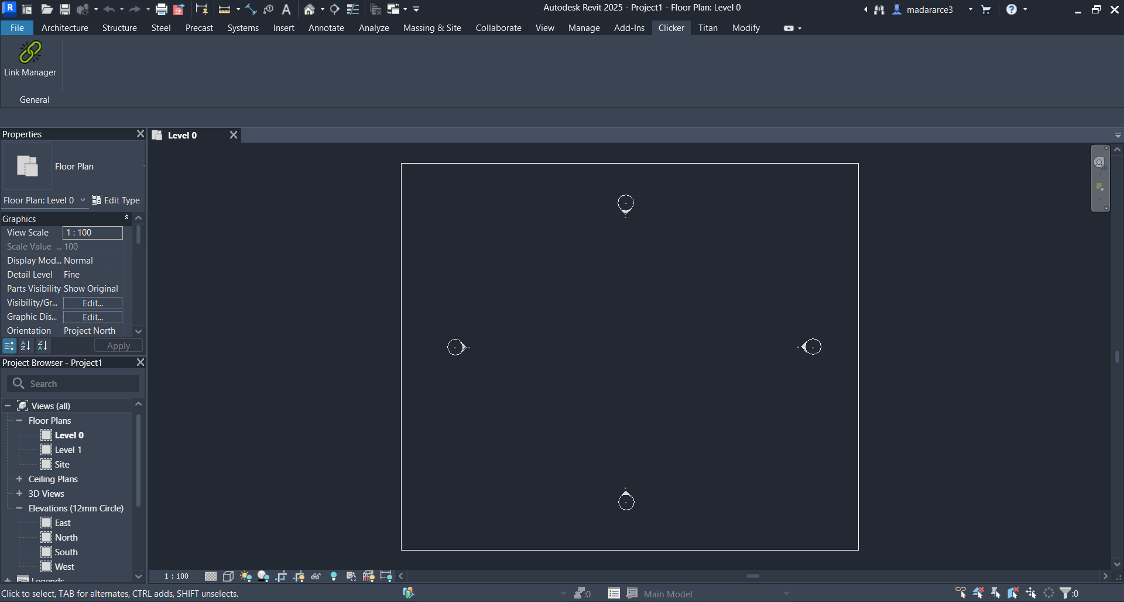The width and height of the screenshot is (1124, 602).
Task: Select the Text tool in quick access toolbar
Action: [286, 9]
